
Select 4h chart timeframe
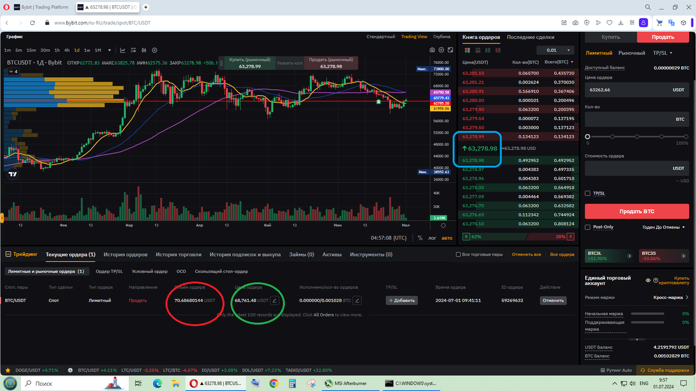point(67,50)
